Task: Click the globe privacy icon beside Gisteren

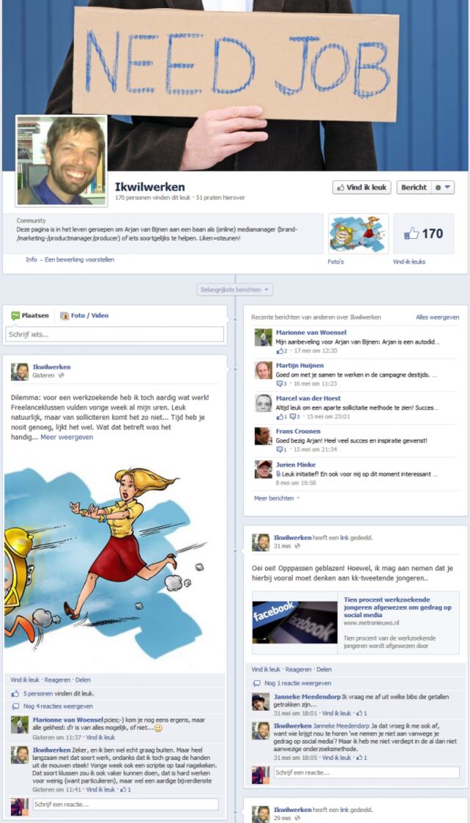Action: [61, 375]
